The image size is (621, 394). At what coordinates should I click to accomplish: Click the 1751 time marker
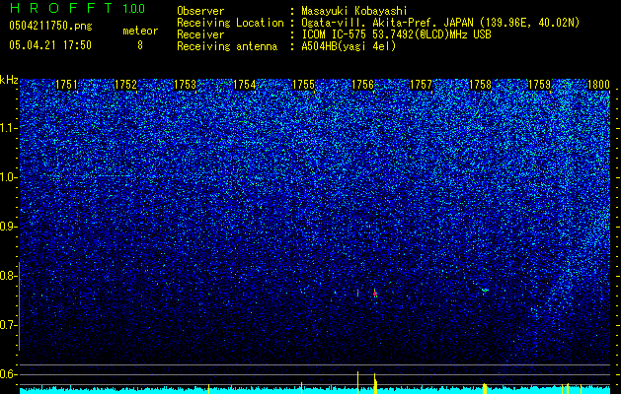pyautogui.click(x=66, y=85)
